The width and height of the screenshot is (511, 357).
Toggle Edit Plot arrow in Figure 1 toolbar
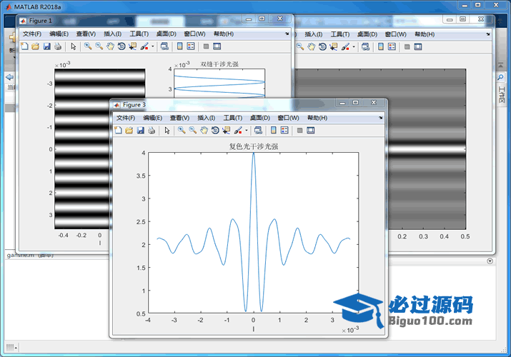pyautogui.click(x=73, y=46)
